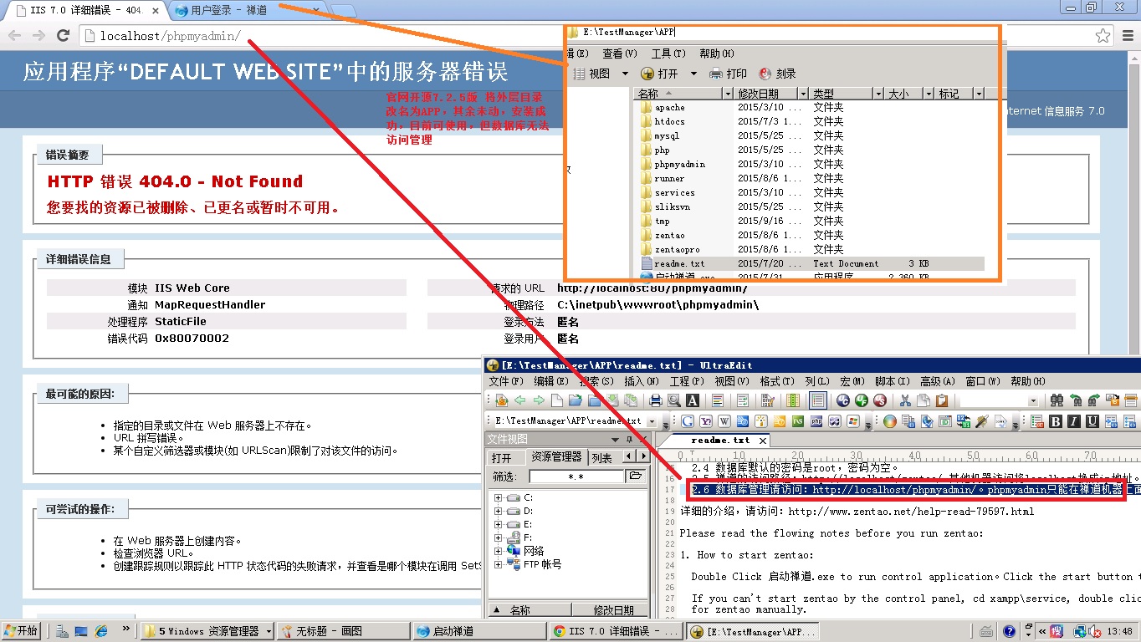This screenshot has width=1141, height=642.
Task: Click the browse folder icon beside filter box
Action: pyautogui.click(x=636, y=476)
